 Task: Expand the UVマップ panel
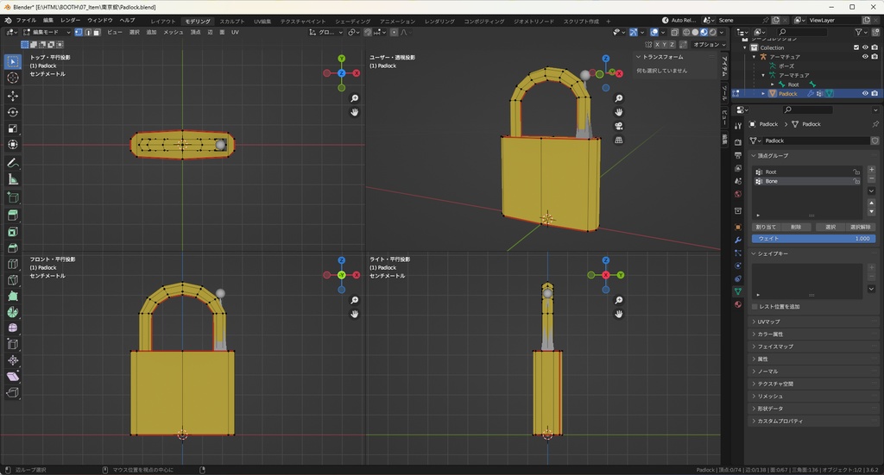coord(768,322)
